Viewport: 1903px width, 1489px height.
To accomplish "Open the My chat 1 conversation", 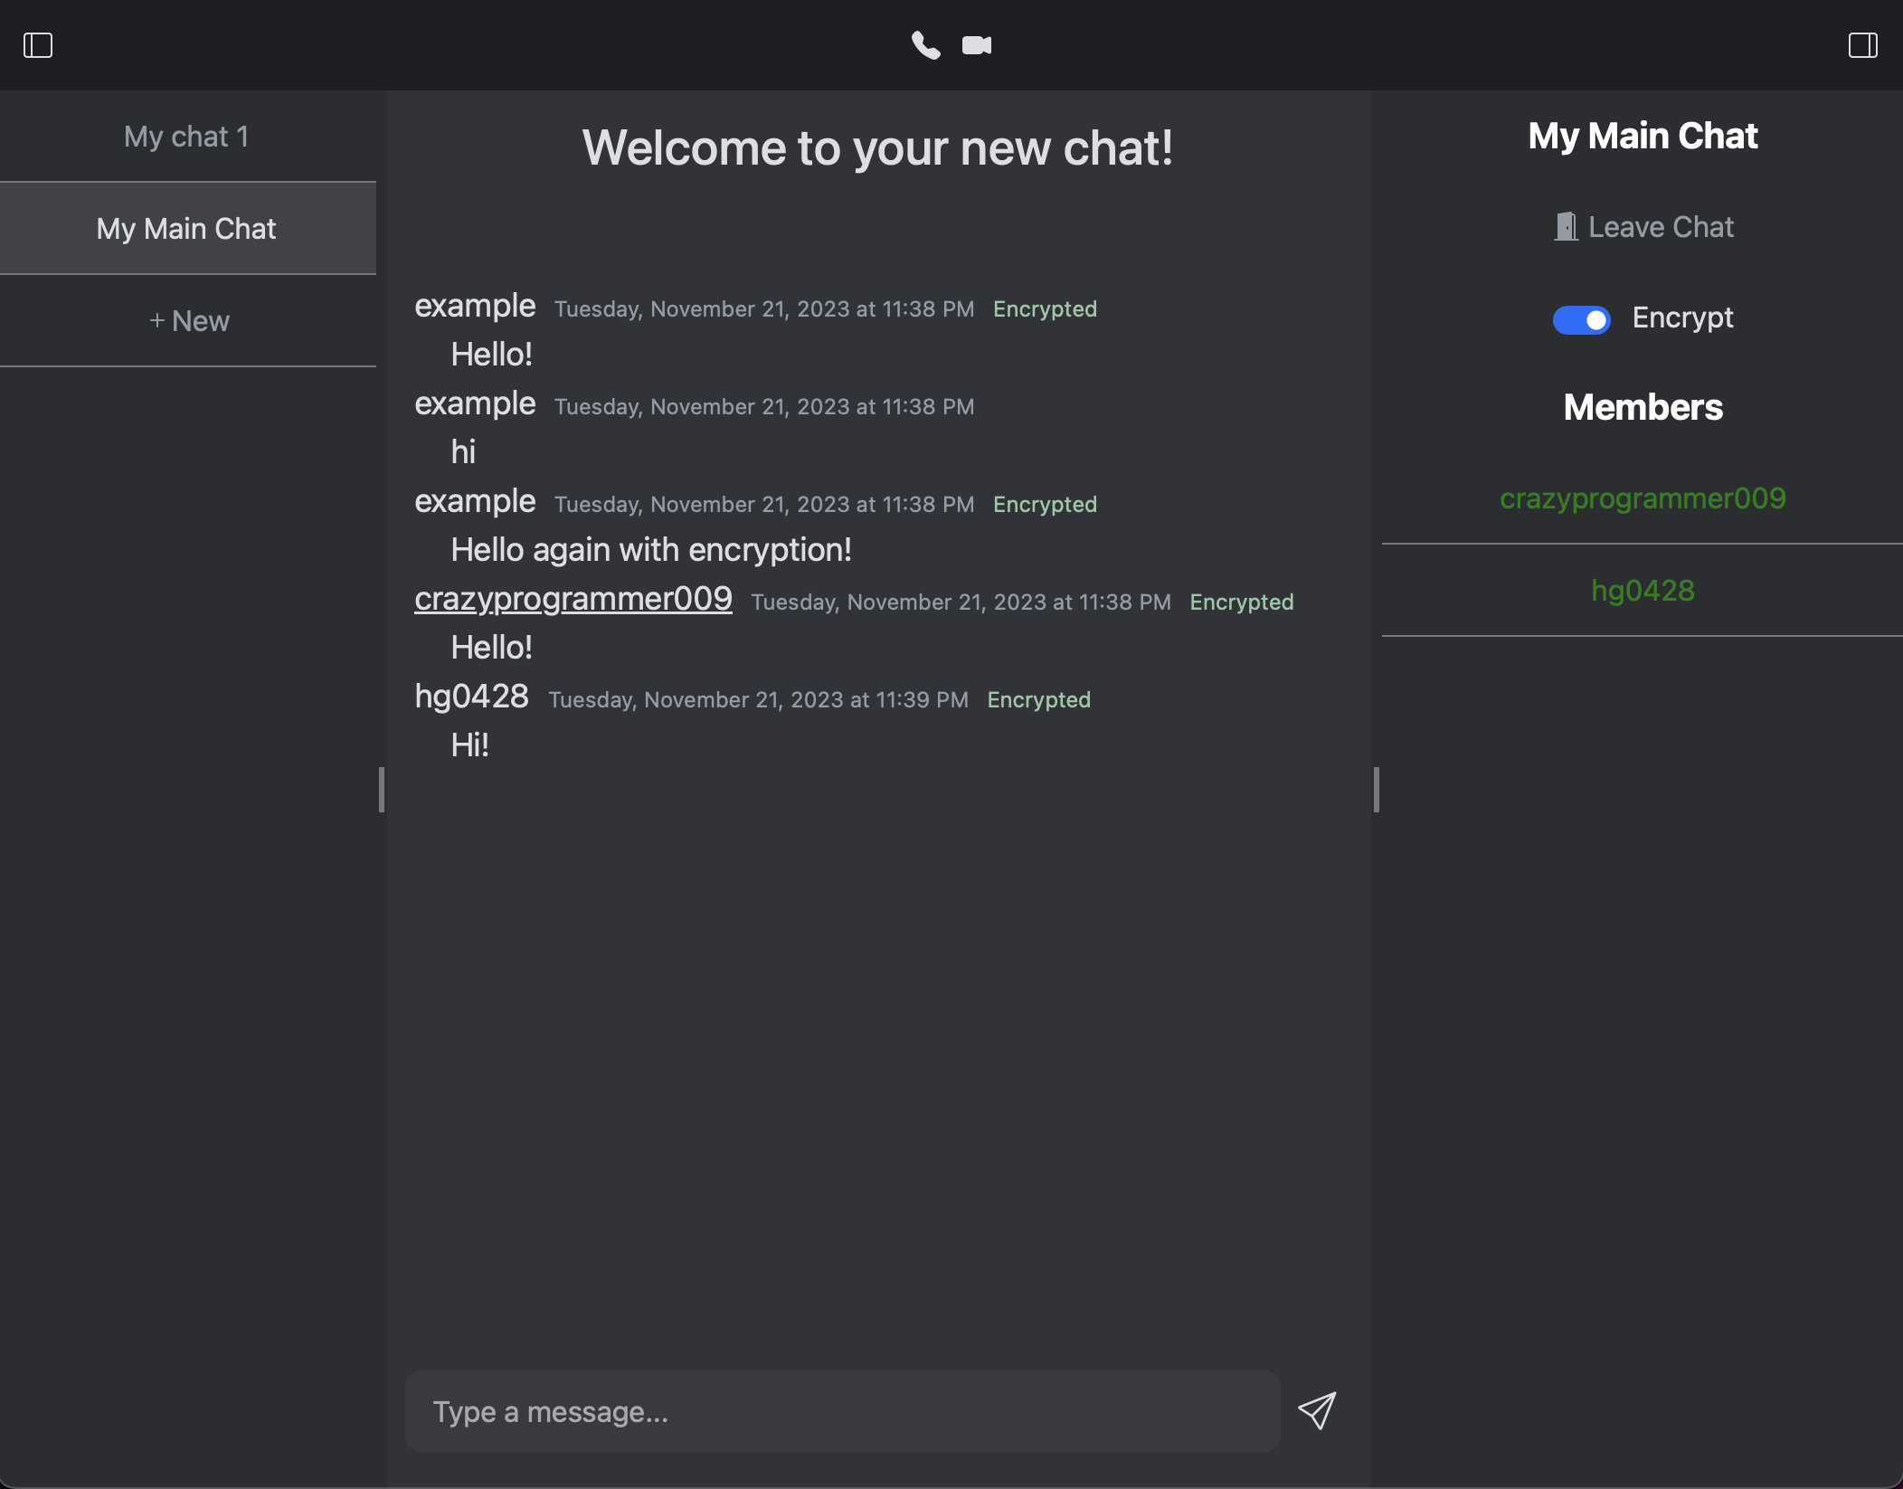I will pos(187,137).
